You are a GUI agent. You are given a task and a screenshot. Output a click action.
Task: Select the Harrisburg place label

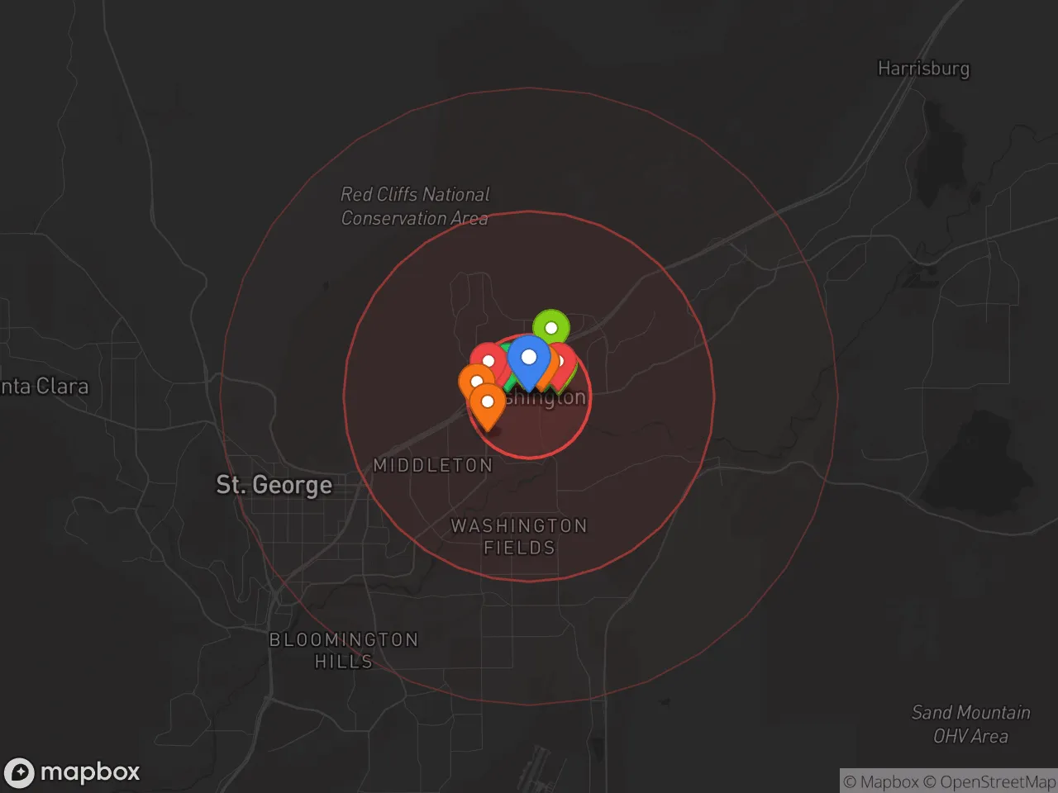coord(923,69)
